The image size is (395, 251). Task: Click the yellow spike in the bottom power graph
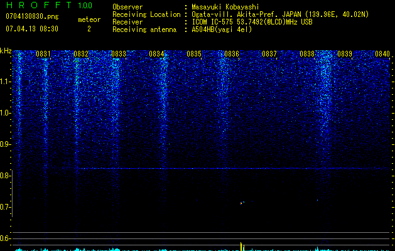[x=242, y=247]
